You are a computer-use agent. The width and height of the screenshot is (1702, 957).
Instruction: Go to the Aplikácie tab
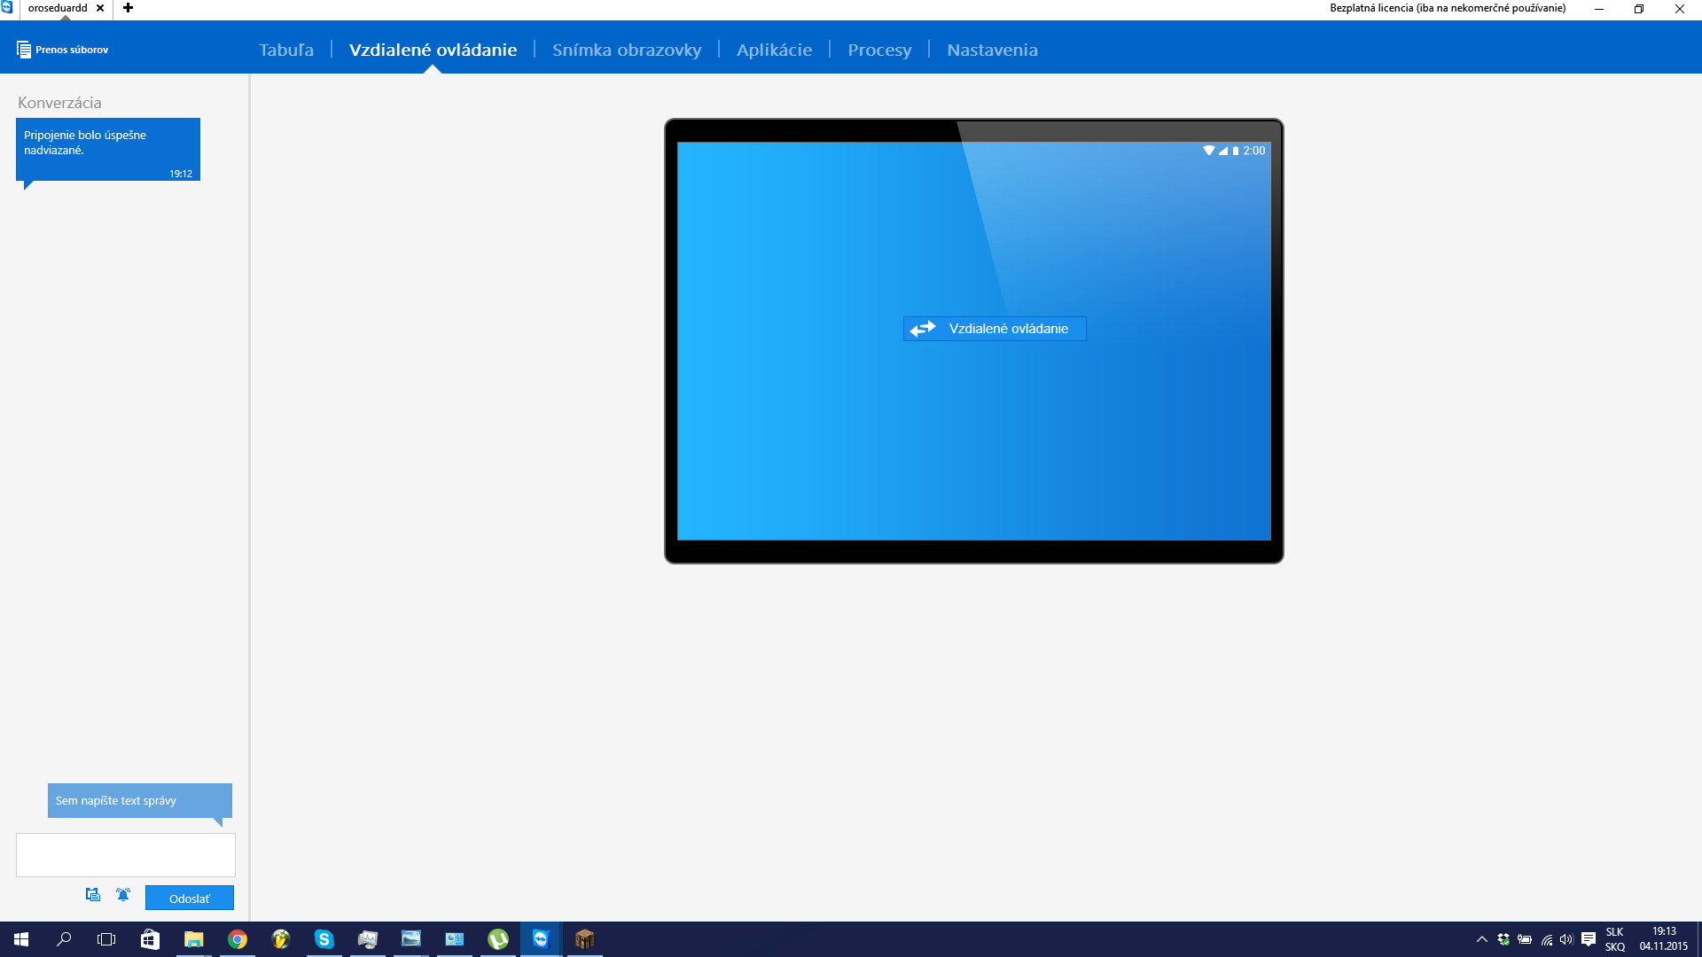click(x=774, y=50)
